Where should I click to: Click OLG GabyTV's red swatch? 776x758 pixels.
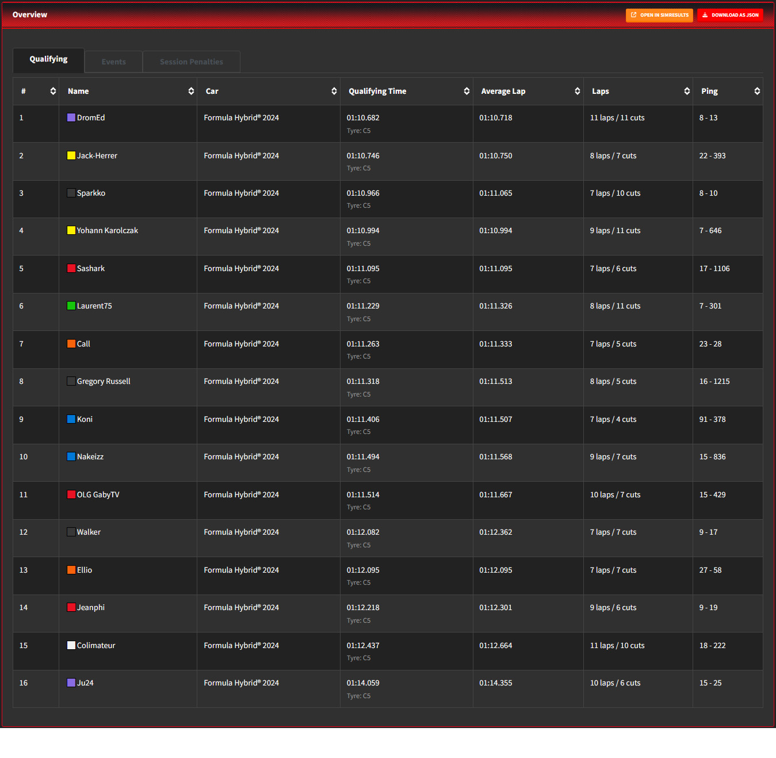(71, 494)
